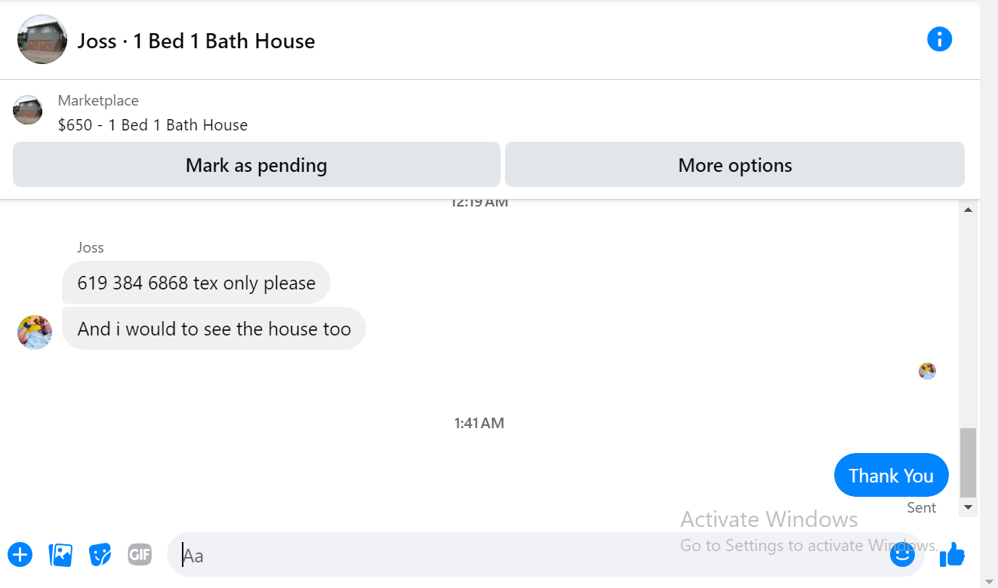Open the GIF picker
This screenshot has width=998, height=588.
pyautogui.click(x=140, y=555)
